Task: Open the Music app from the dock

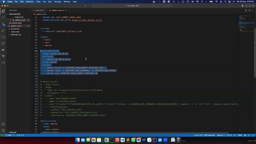Action: click(117, 140)
